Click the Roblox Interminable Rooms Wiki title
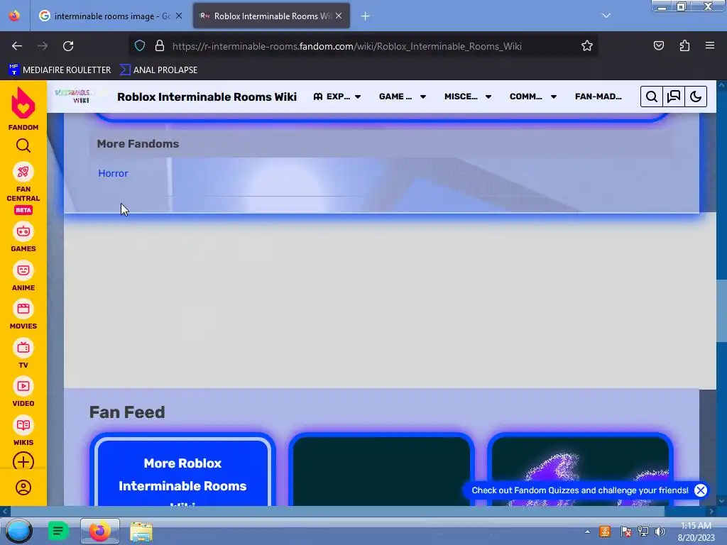727x545 pixels. [207, 97]
